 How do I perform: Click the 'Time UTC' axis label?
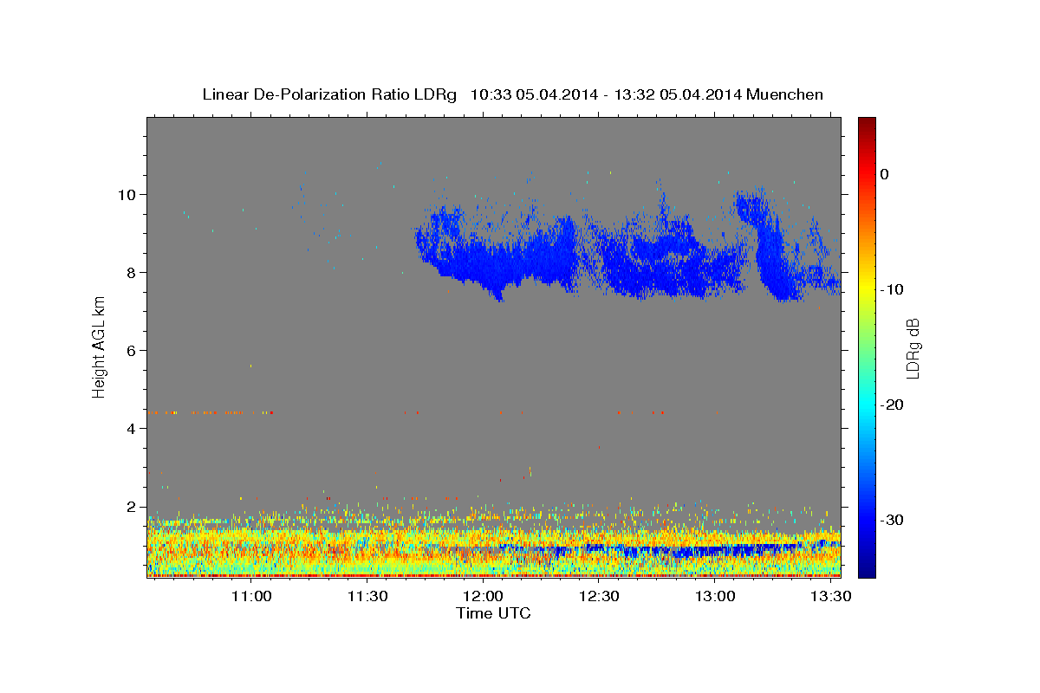click(493, 613)
